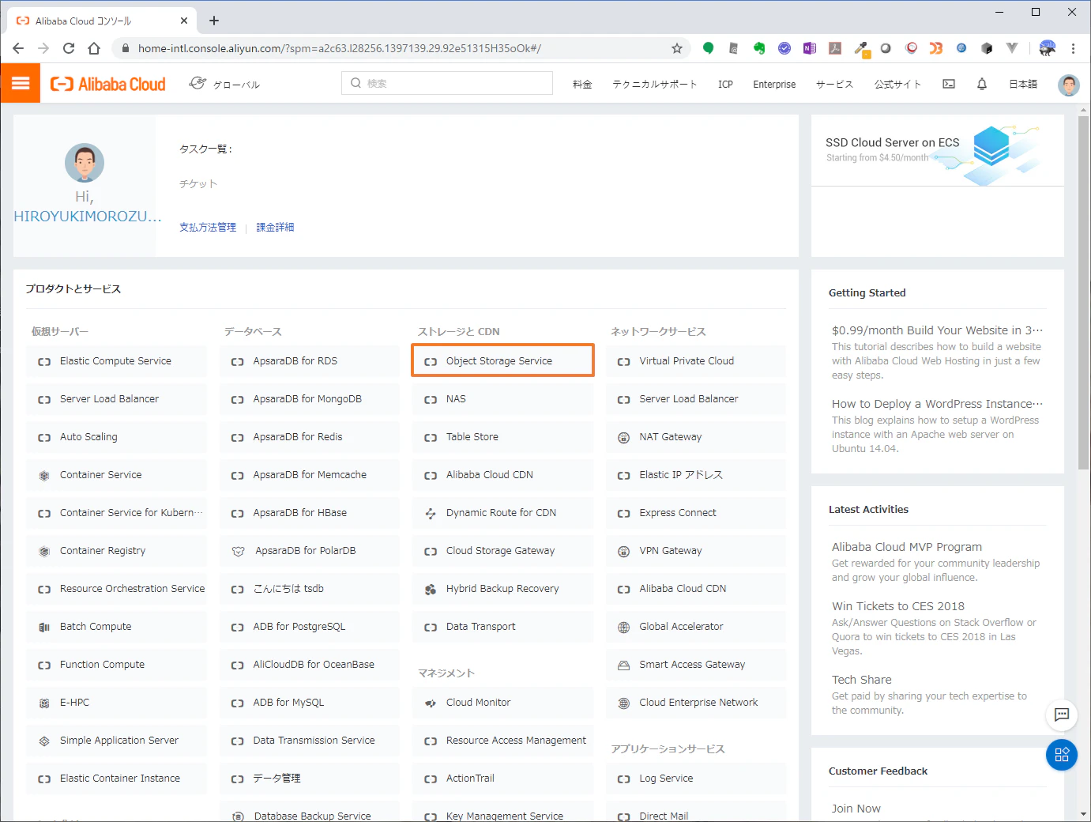Screen dimensions: 1091x822
Task: Click the Dynamic Route for CDN icon
Action: pos(431,514)
